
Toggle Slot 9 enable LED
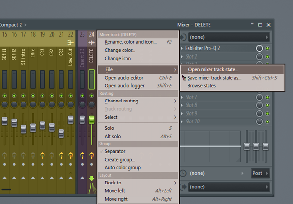click(x=268, y=114)
